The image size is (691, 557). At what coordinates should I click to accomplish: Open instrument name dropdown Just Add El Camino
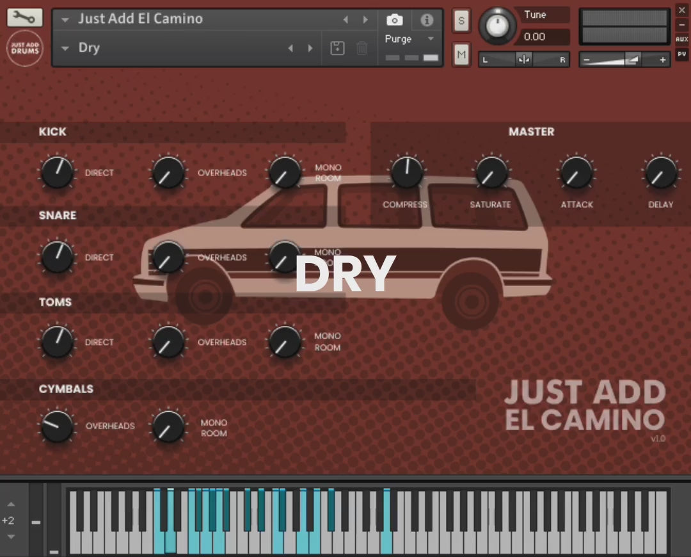(65, 20)
